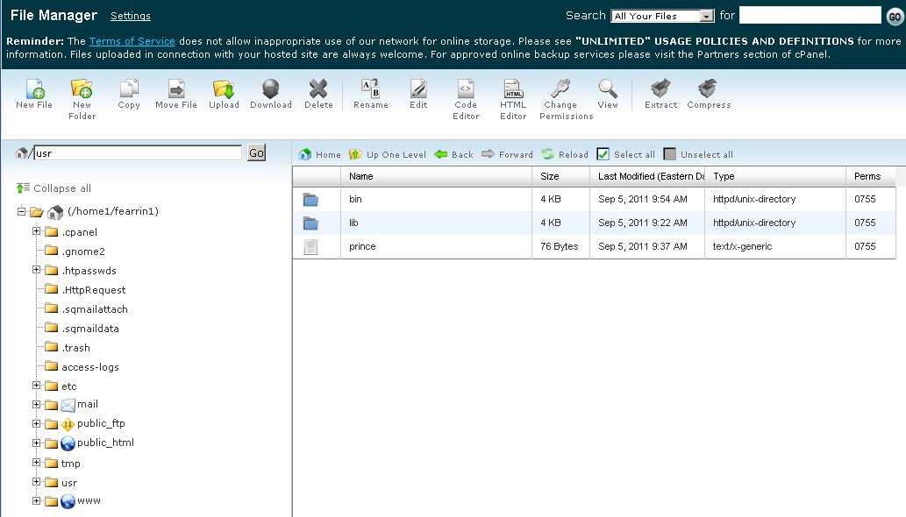Collapse the home root directory node
This screenshot has width=906, height=517.
pos(22,212)
